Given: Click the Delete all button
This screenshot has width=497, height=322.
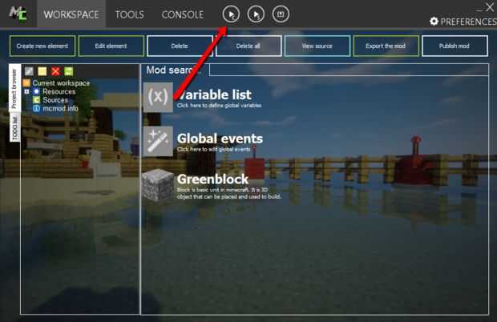Looking at the screenshot, I should pos(248,46).
